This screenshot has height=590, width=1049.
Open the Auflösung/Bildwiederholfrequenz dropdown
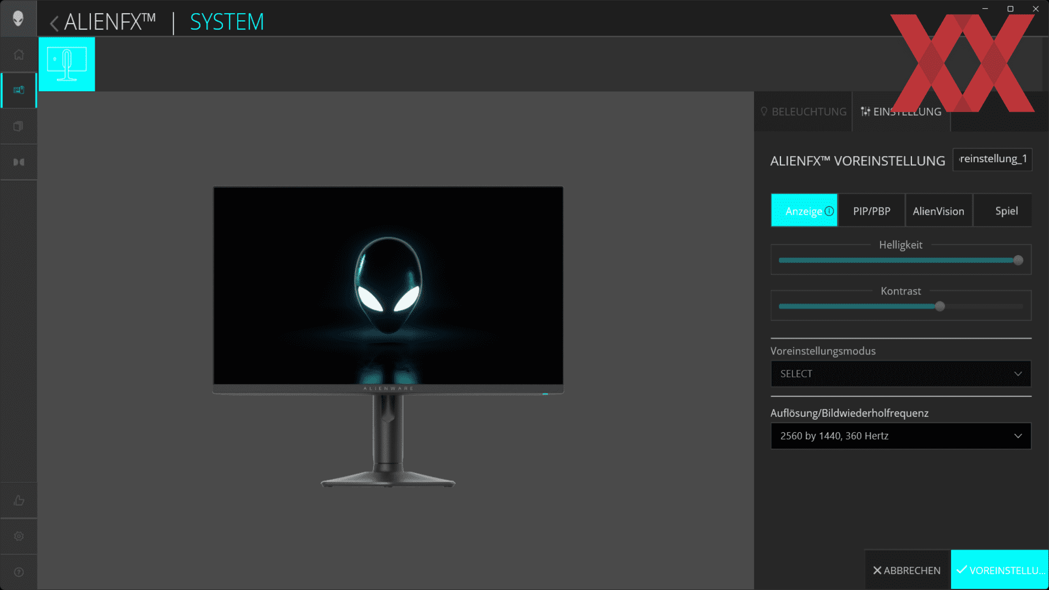pos(901,436)
